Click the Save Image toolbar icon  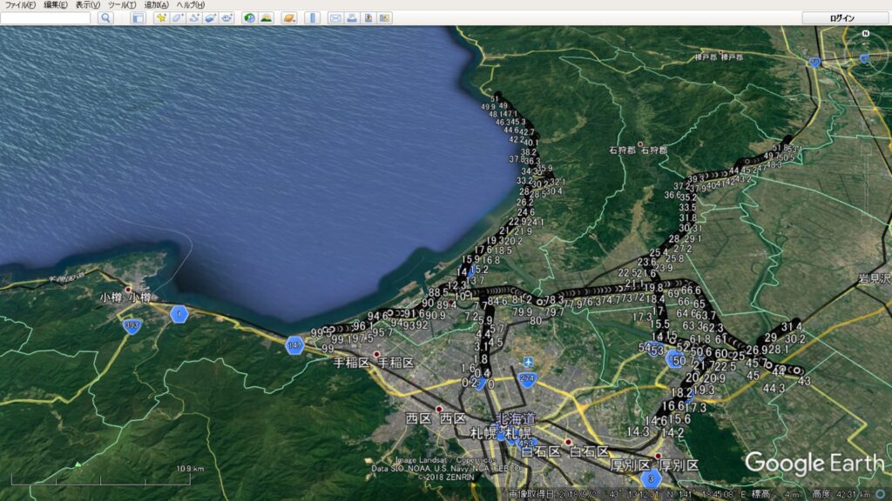point(368,18)
